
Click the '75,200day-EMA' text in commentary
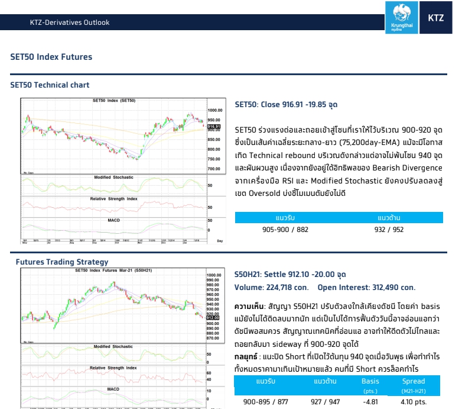(x=369, y=143)
